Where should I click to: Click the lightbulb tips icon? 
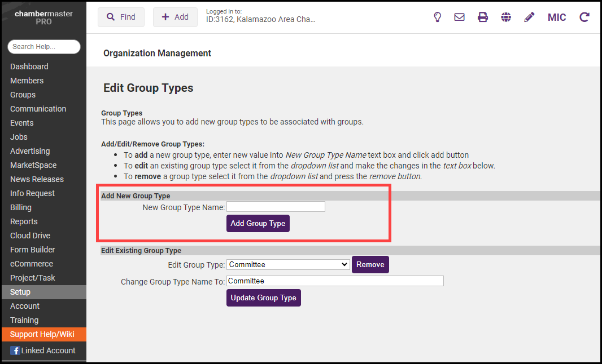click(437, 17)
